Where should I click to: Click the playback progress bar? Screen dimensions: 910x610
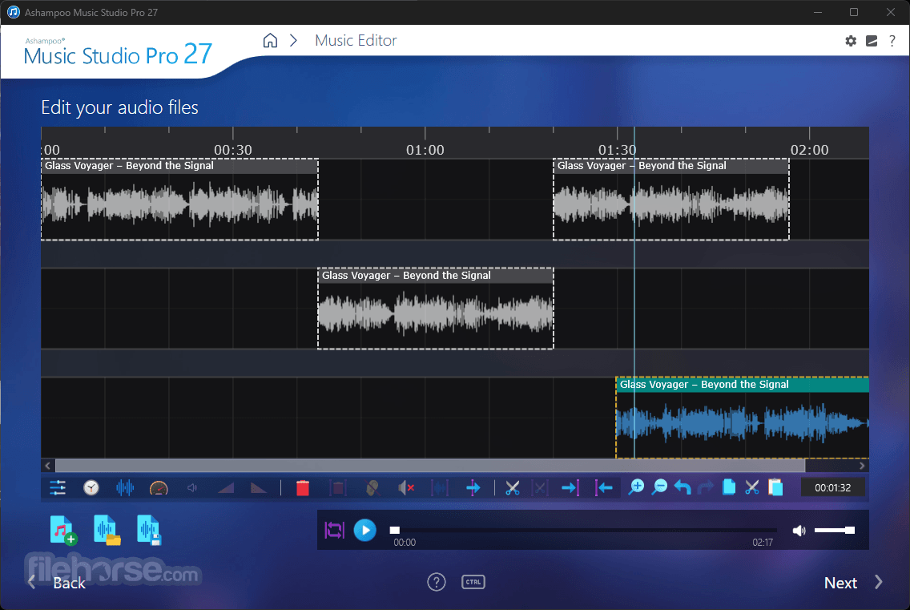pyautogui.click(x=583, y=530)
